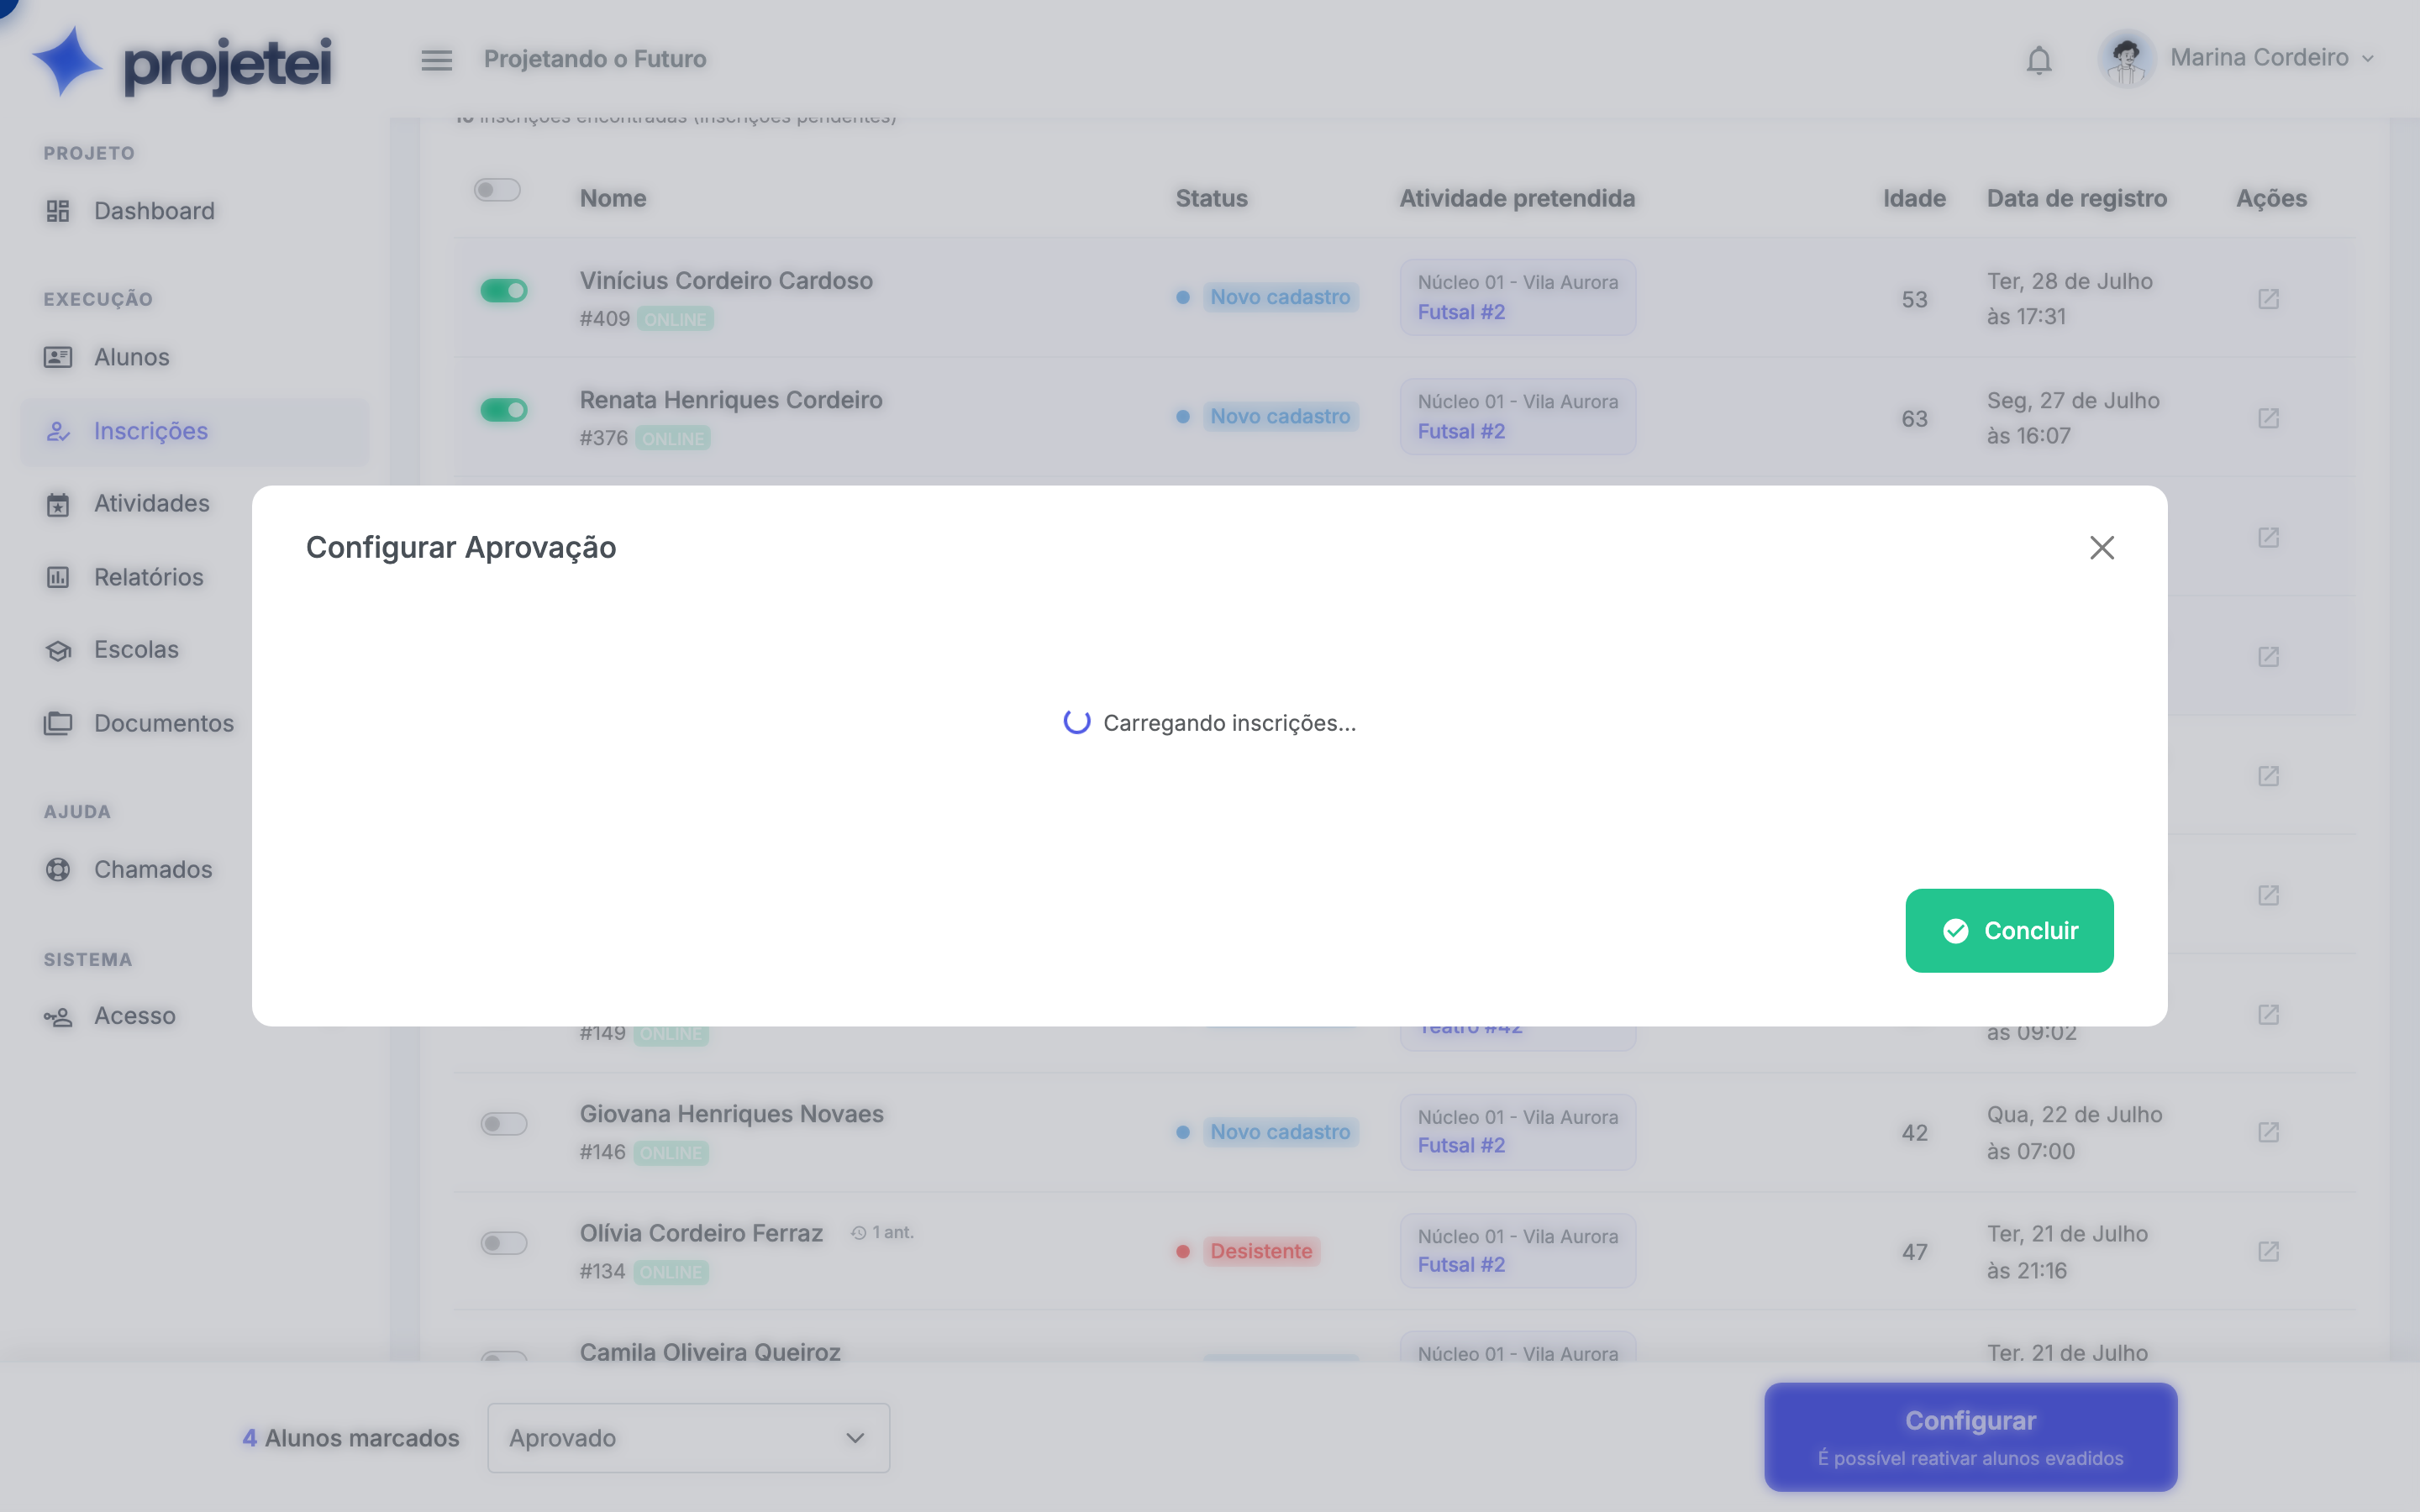The image size is (2420, 1512).
Task: Click the Data de registro column header
Action: 2076,198
